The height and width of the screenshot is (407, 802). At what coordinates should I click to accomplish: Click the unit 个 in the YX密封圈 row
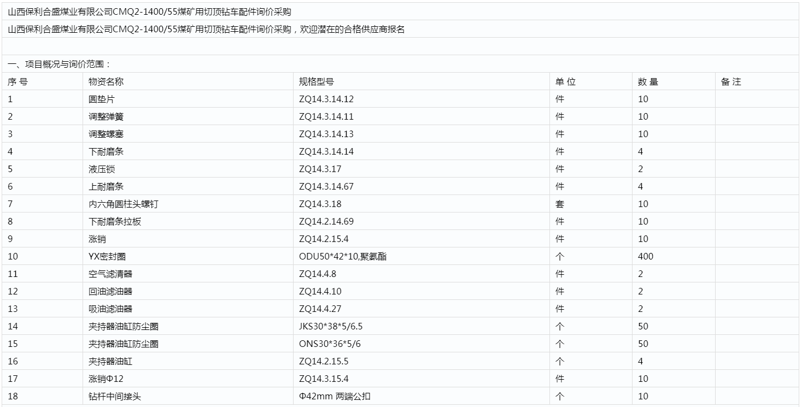pos(560,257)
